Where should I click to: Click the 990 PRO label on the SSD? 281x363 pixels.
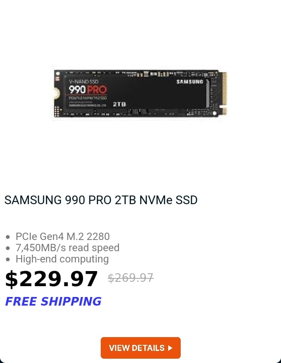tap(88, 90)
